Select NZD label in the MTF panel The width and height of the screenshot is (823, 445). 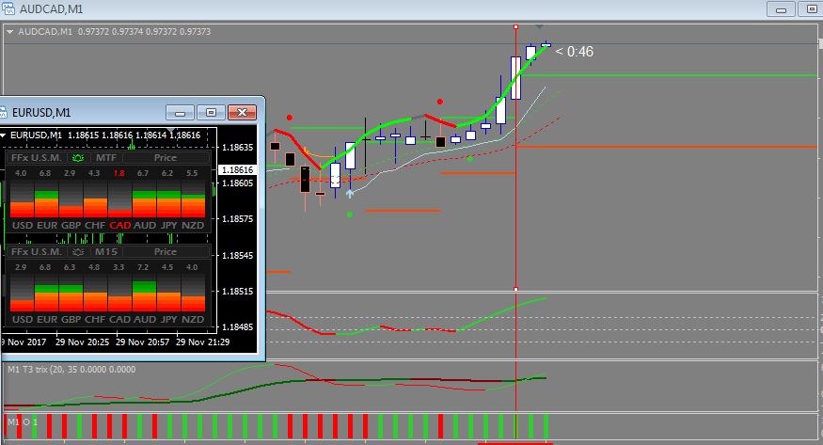point(193,225)
